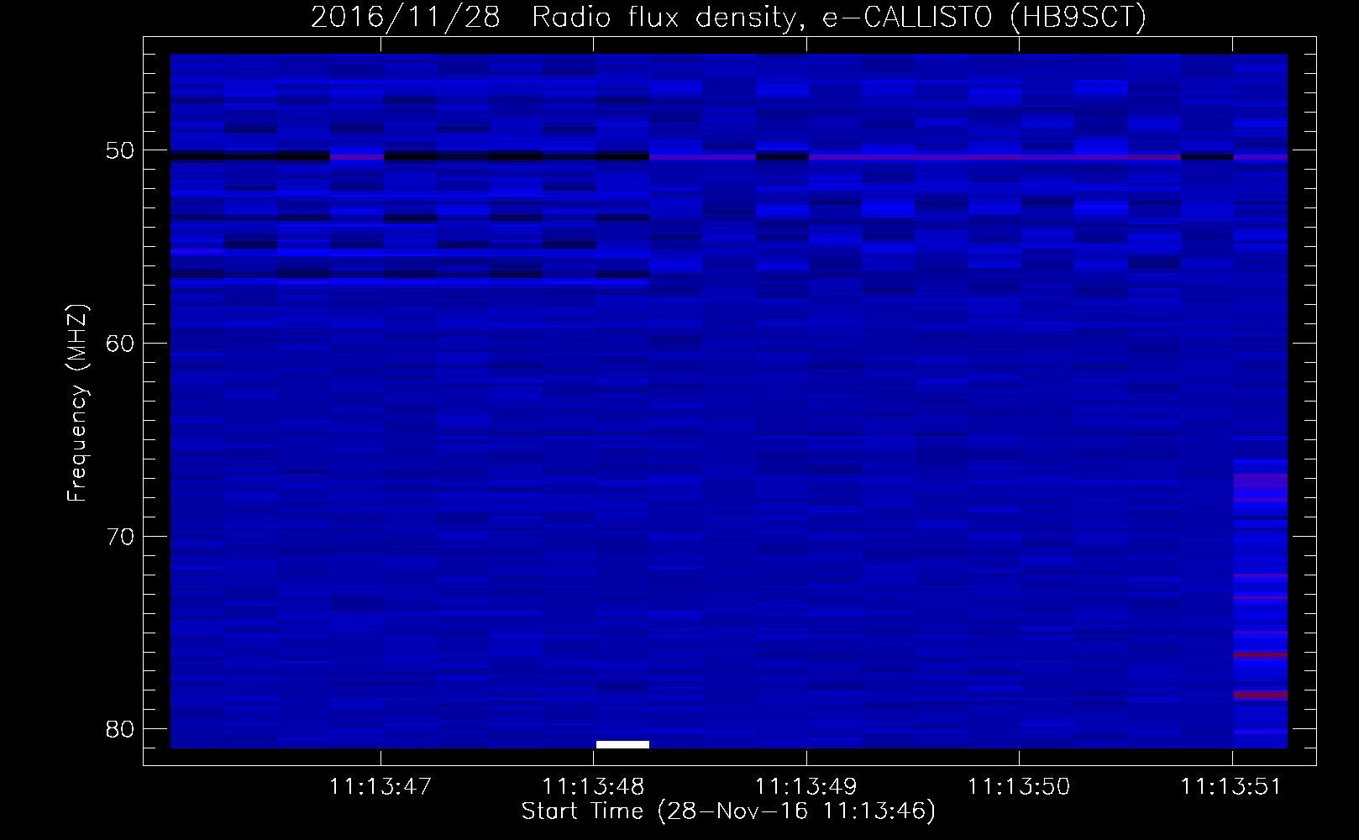
Task: Click the 80 frequency tick label
Action: click(x=120, y=729)
